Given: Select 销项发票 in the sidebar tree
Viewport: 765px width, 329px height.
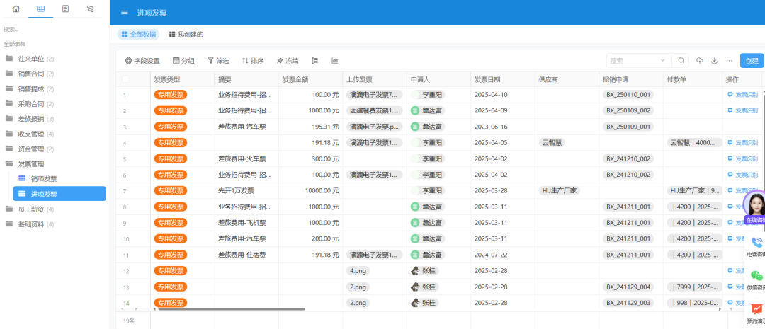Looking at the screenshot, I should 44,179.
